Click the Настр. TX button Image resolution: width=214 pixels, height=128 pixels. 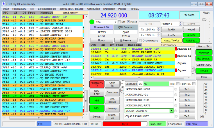click(204, 47)
